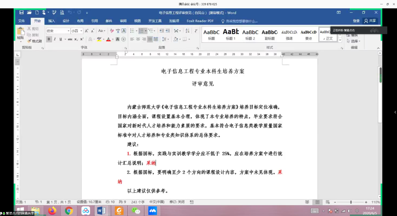This screenshot has height=216, width=397.
Task: Apply subscript formatting with the x₂ icon
Action: [76, 39]
